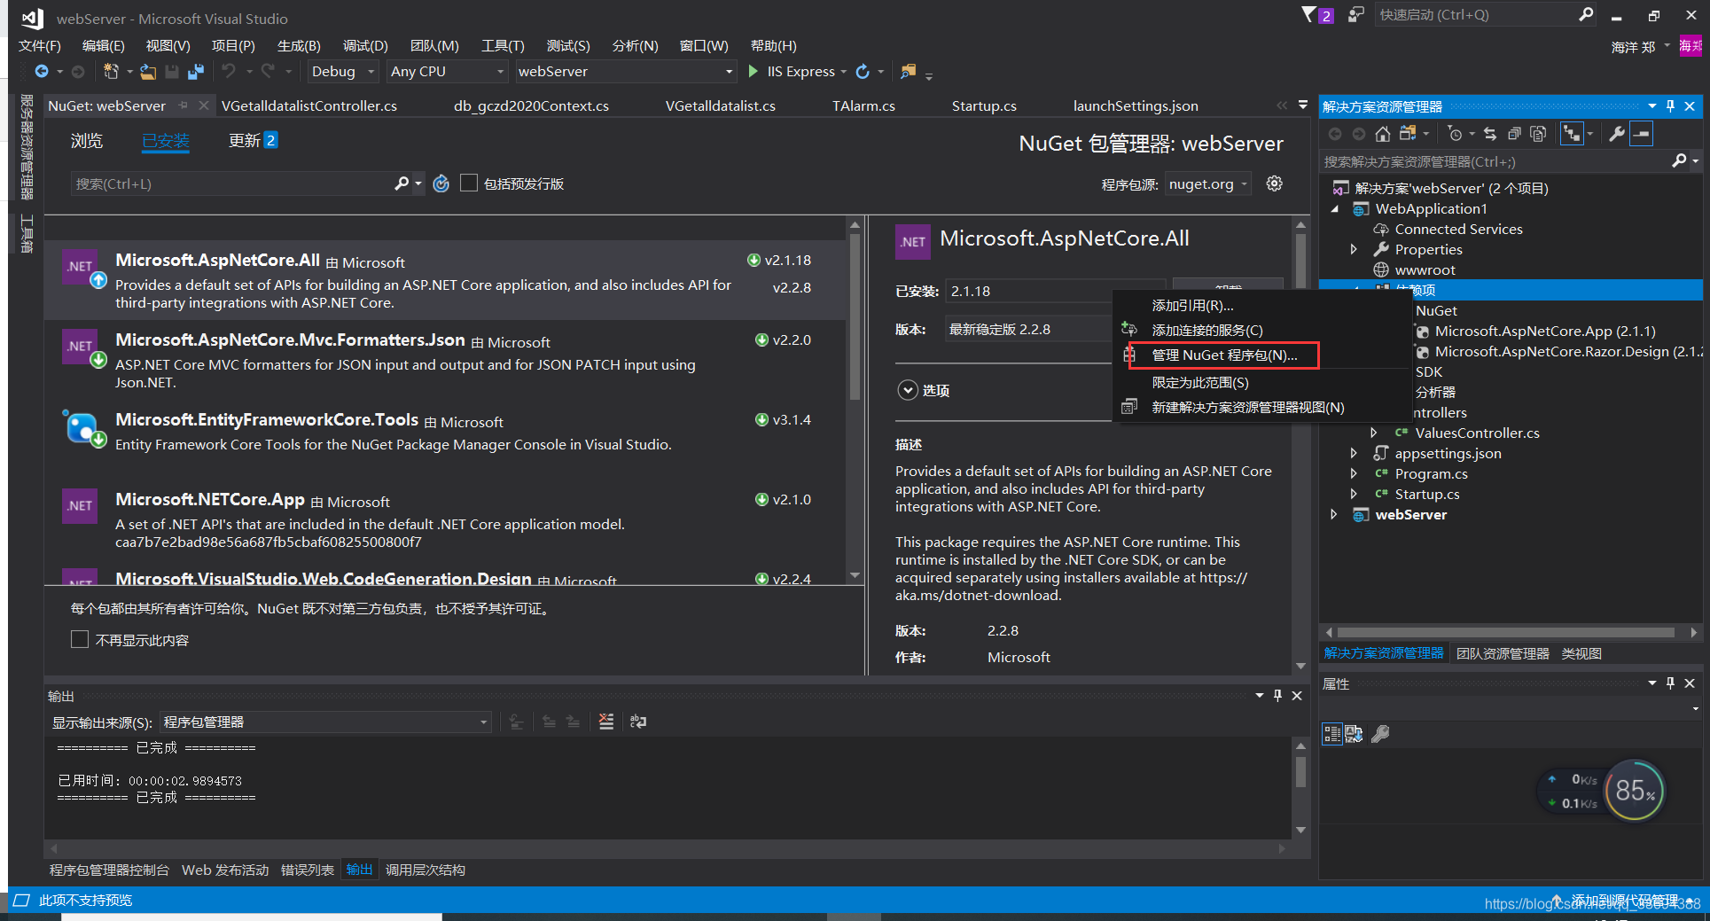Toggle word wrap icon in Output panel

pos(637,722)
